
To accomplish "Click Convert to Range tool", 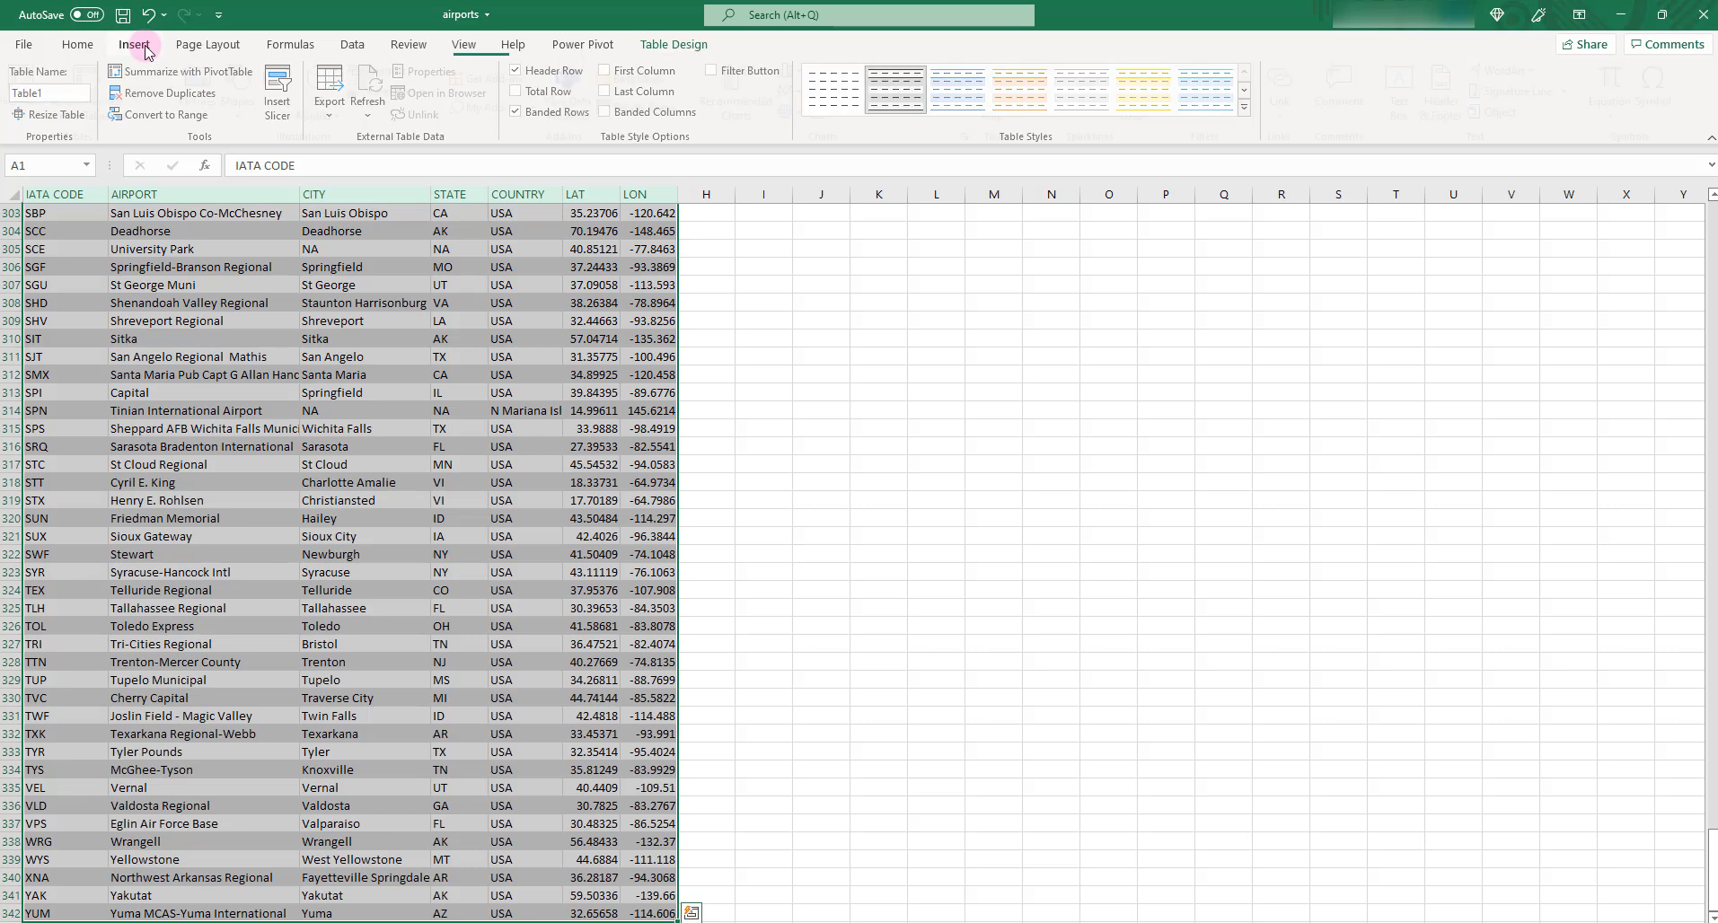I will point(158,114).
